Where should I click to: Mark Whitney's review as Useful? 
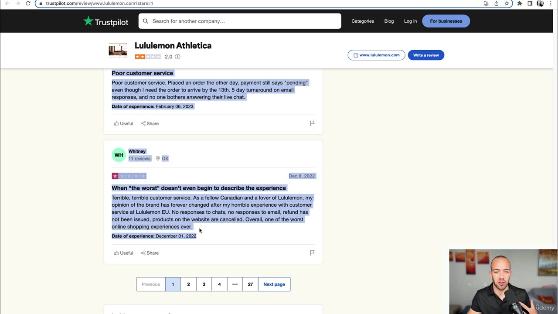click(123, 253)
